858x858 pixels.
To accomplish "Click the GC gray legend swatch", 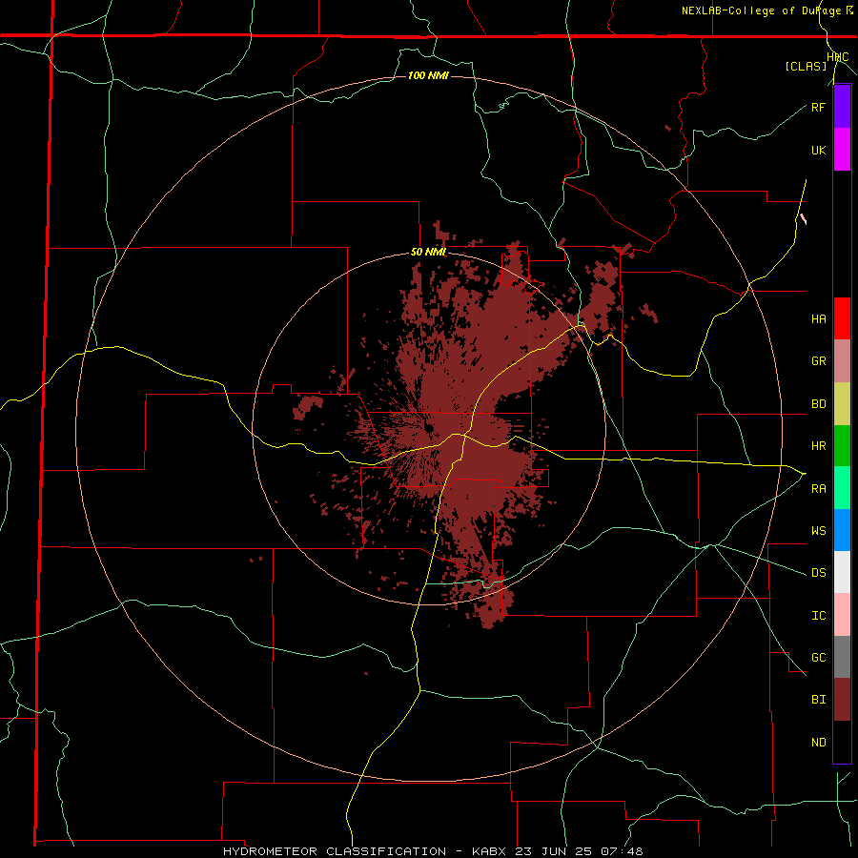I will [842, 657].
